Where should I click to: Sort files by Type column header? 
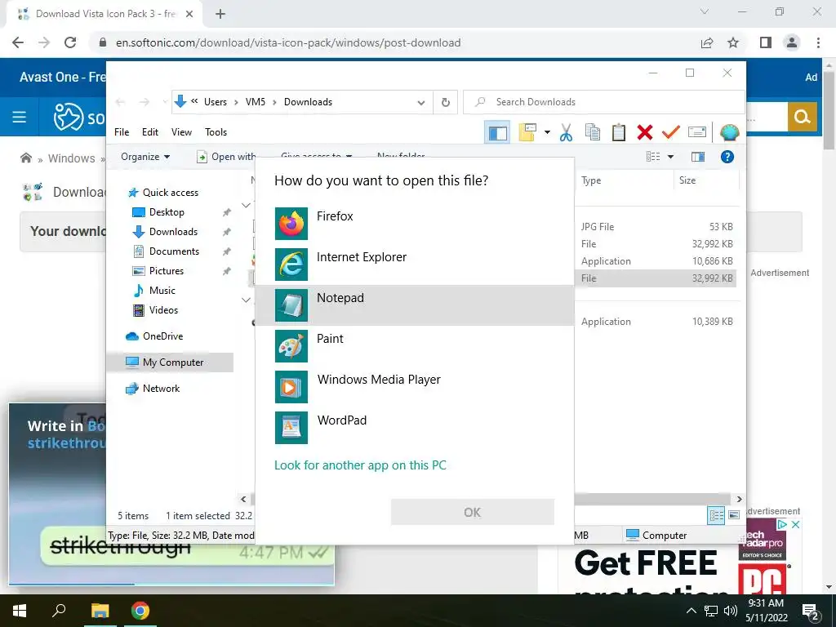pyautogui.click(x=625, y=180)
